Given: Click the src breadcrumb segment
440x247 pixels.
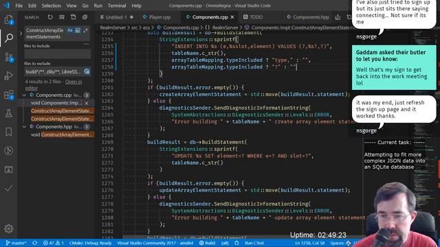Looking at the screenshot, I should pos(135,27).
